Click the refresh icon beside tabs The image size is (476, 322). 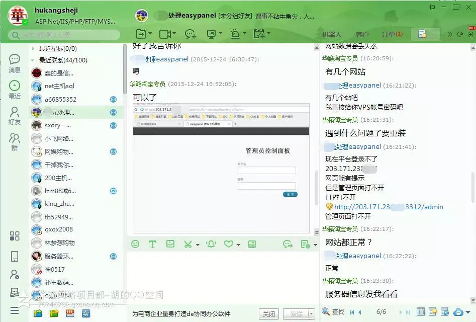[x=460, y=34]
